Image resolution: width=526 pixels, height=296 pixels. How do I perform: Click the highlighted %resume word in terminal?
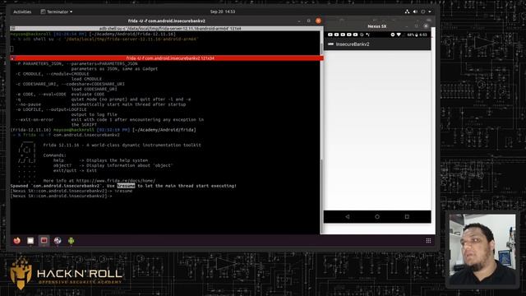(x=126, y=186)
